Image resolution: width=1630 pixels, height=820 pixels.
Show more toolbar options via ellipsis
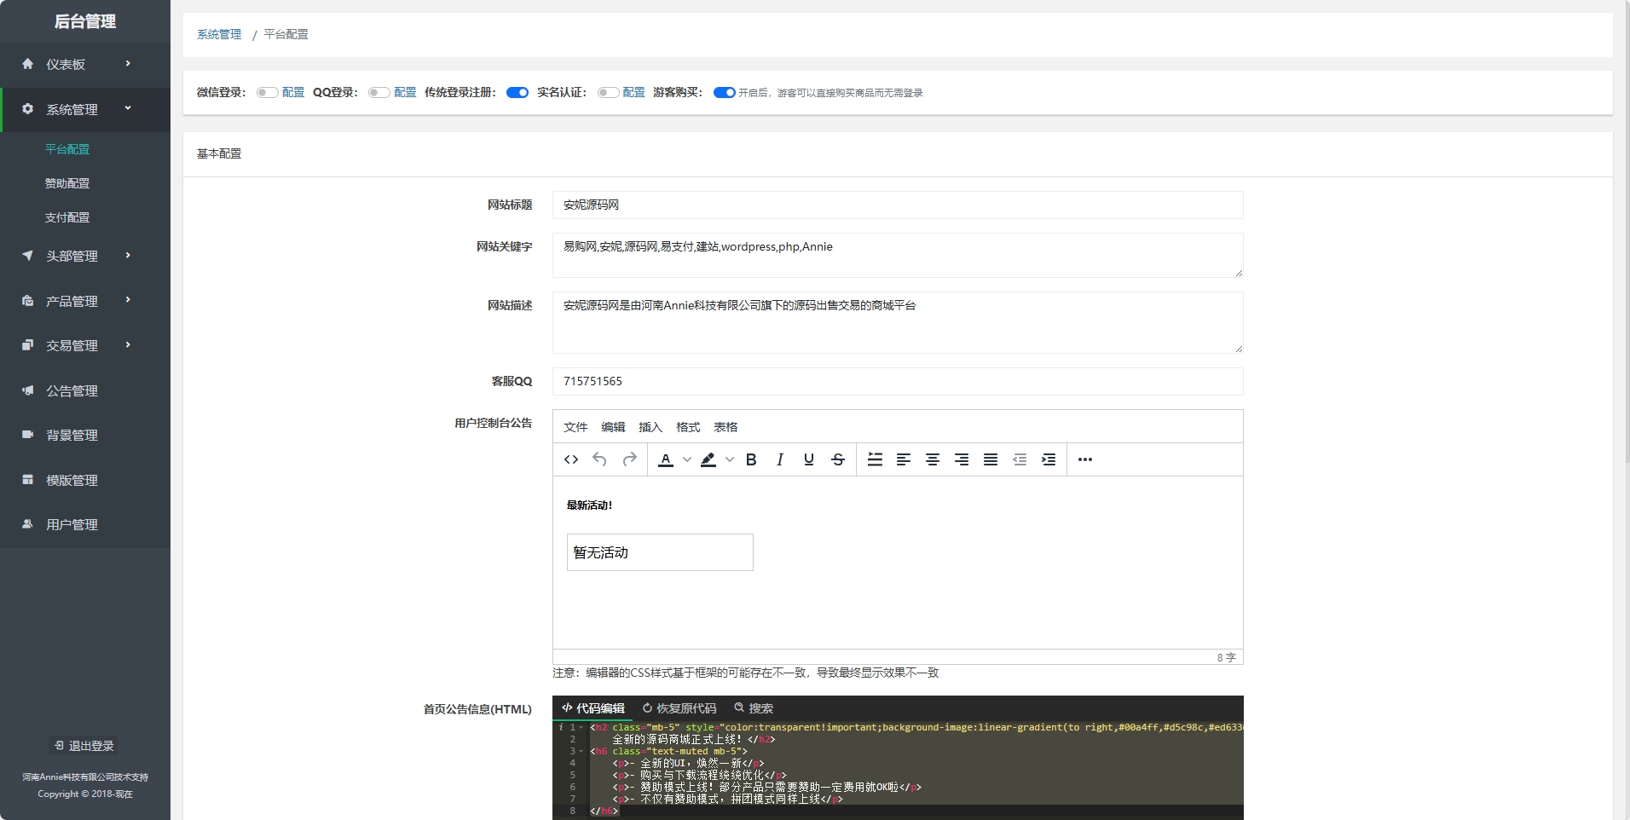point(1085,459)
